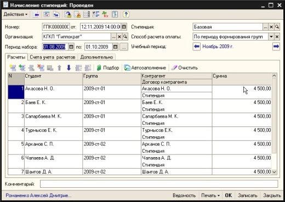Click the Очистить button
The width and height of the screenshot is (285, 202).
pos(184,68)
